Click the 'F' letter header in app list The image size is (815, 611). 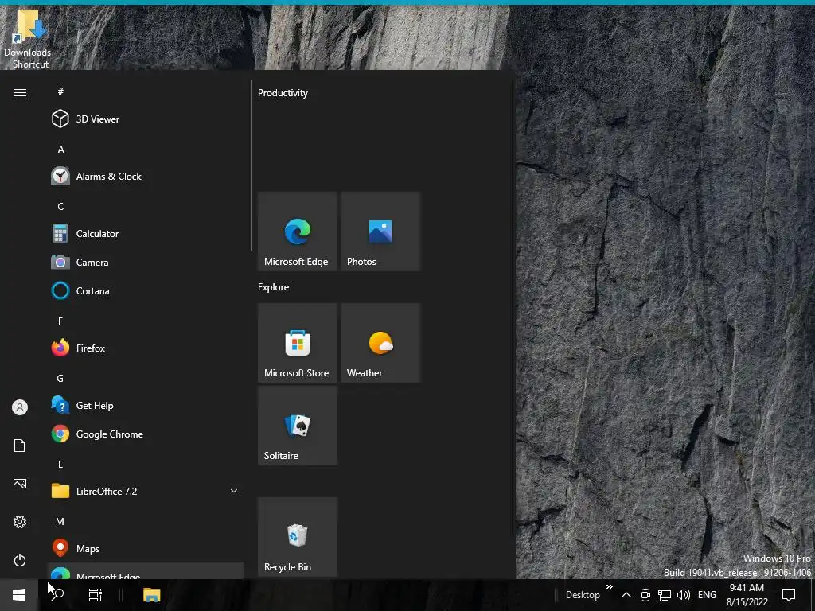60,321
